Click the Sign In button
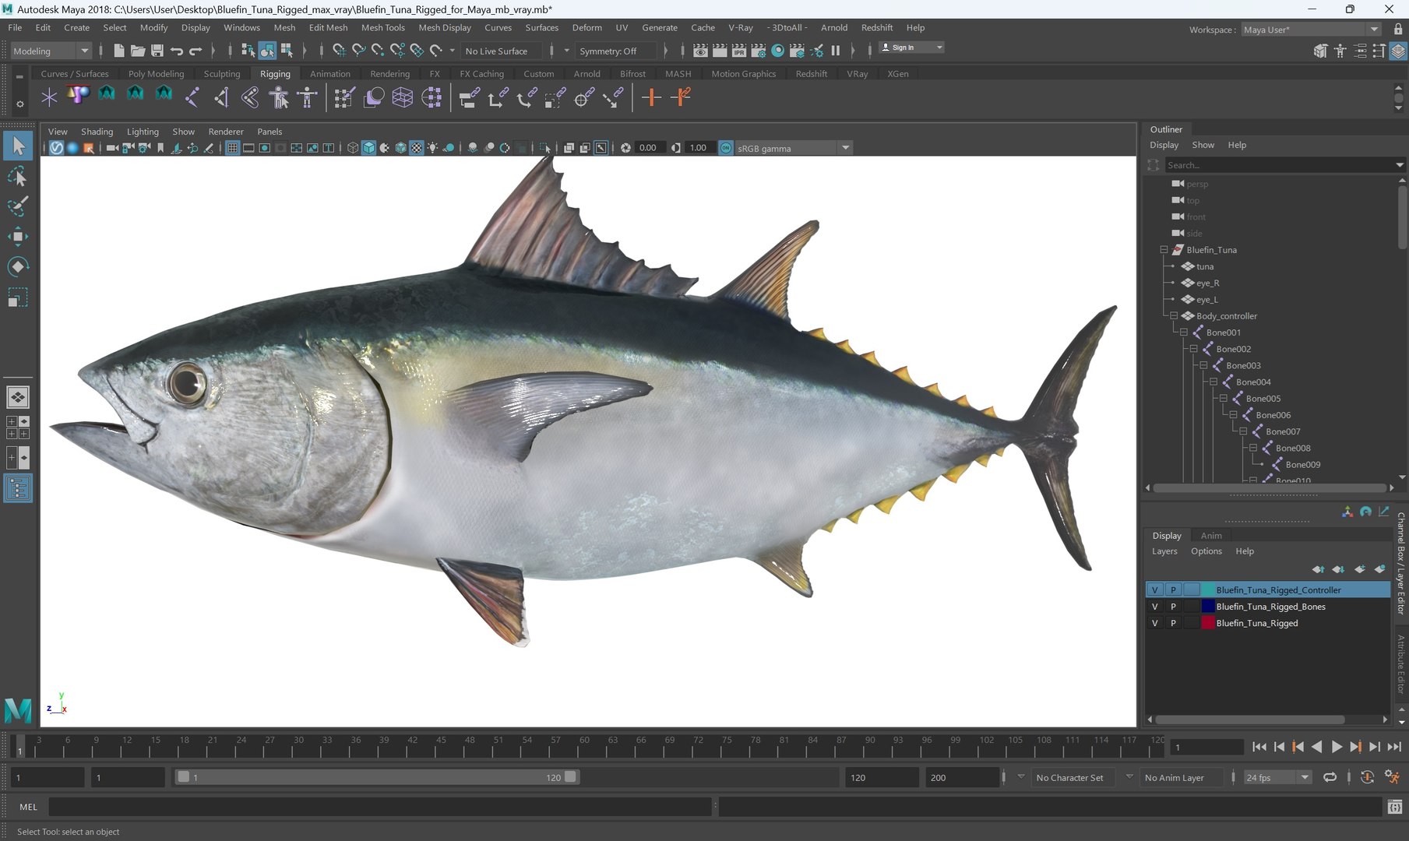Image resolution: width=1409 pixels, height=841 pixels. pyautogui.click(x=911, y=48)
